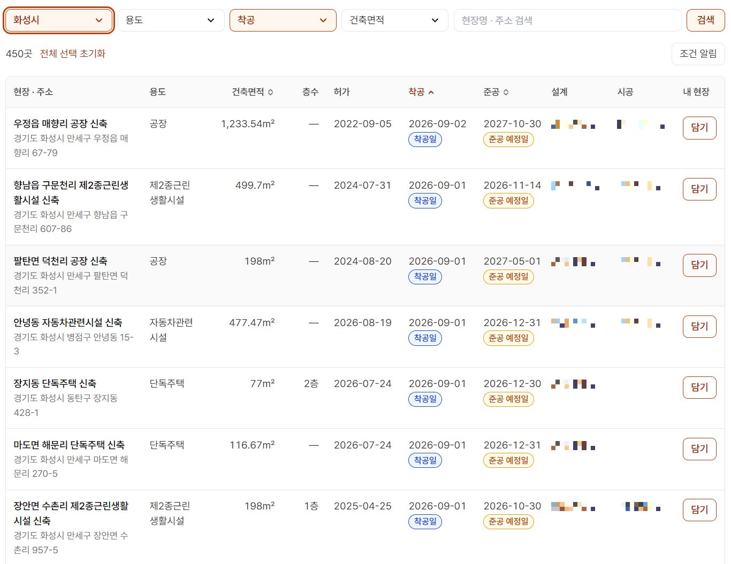The height and width of the screenshot is (564, 731).
Task: Click 담기 for 우정읍 매향리 공장 신축
Action: 699,128
